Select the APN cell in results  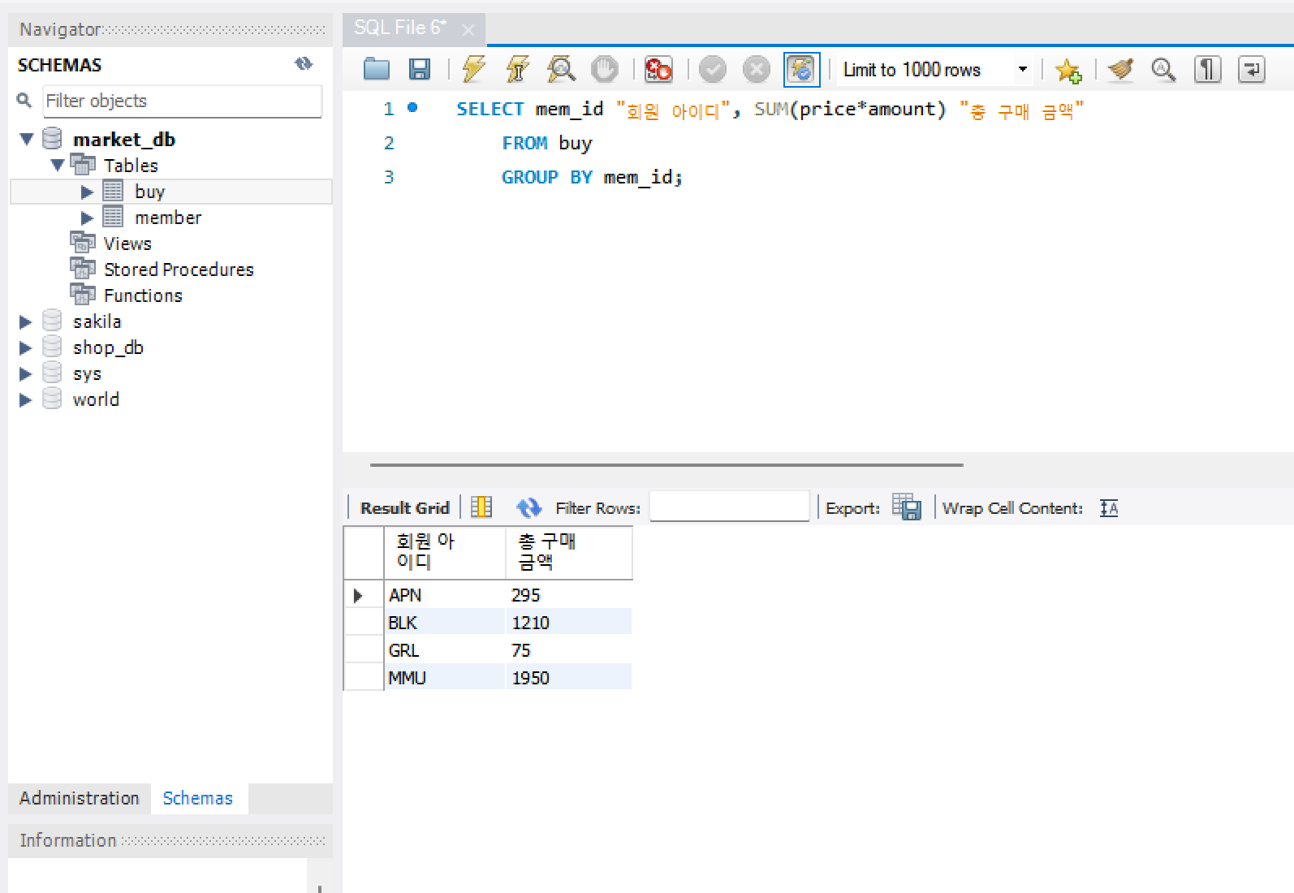(445, 595)
